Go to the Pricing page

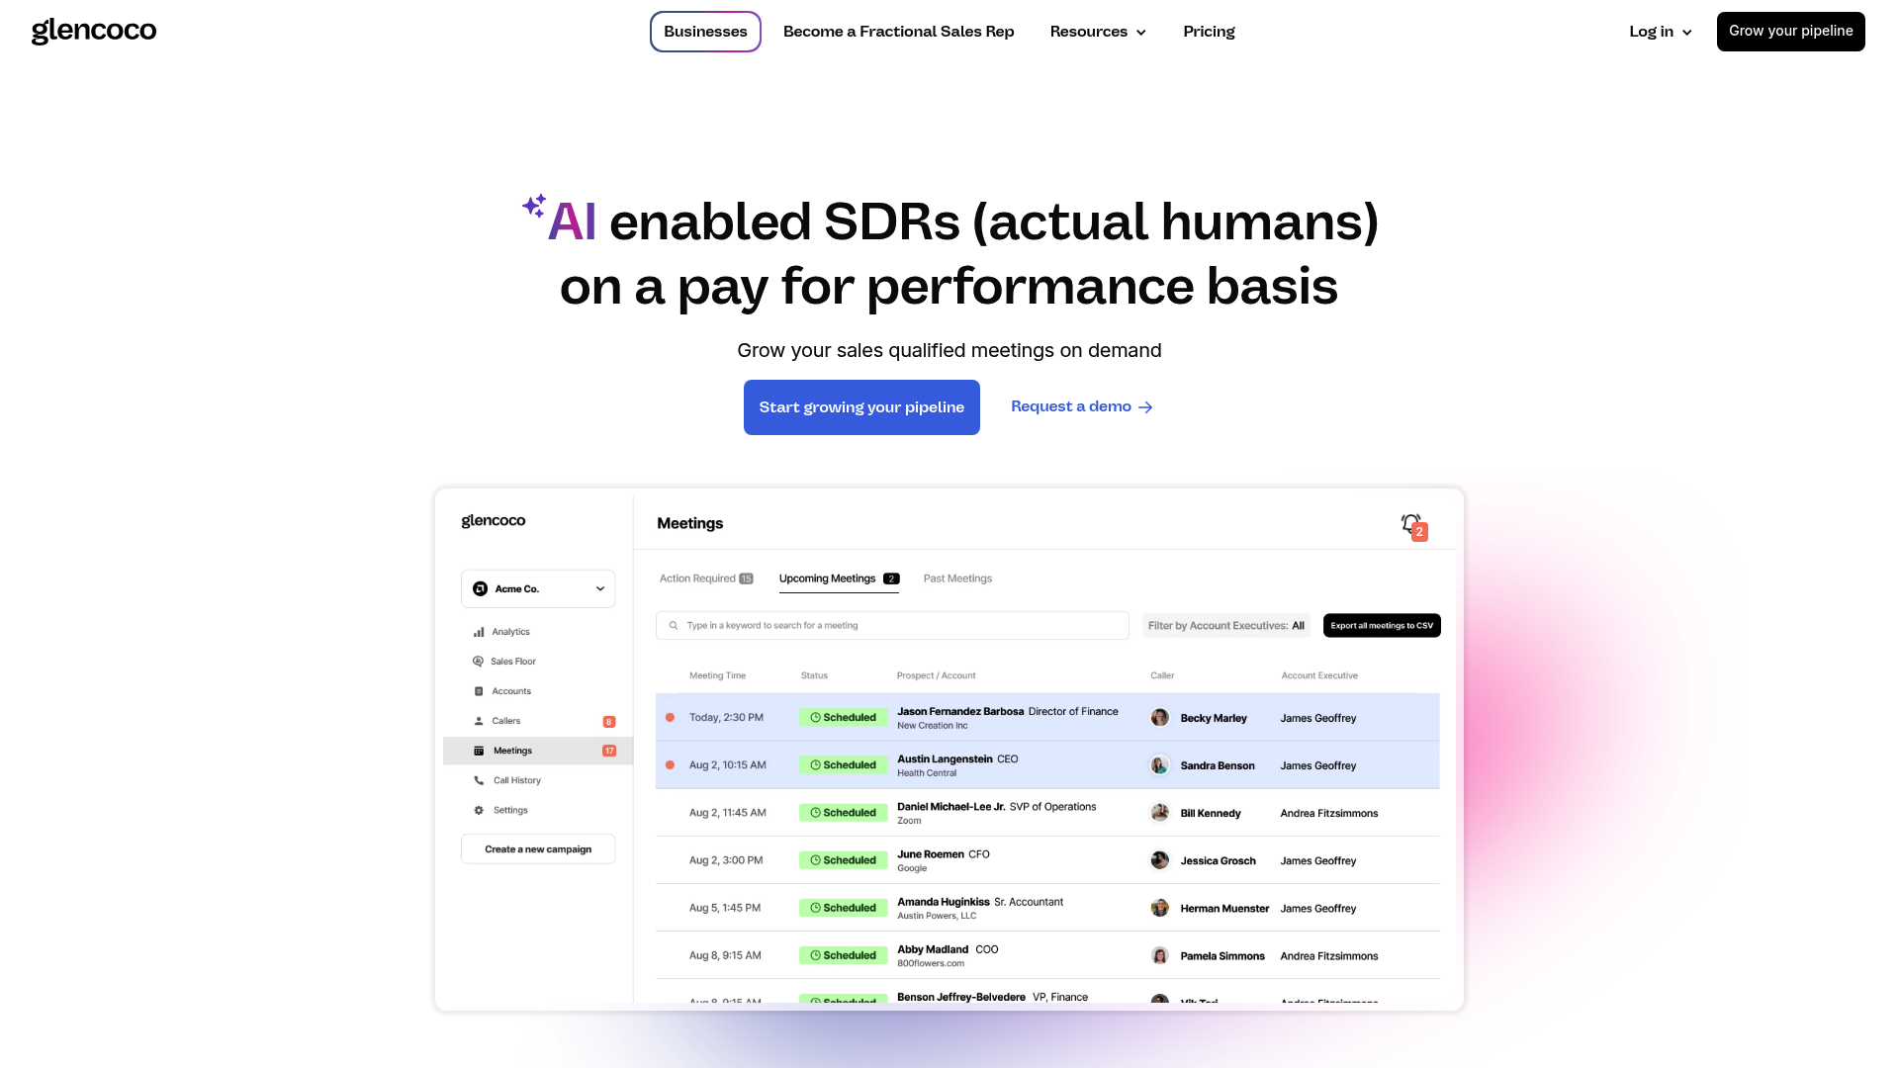(x=1209, y=32)
